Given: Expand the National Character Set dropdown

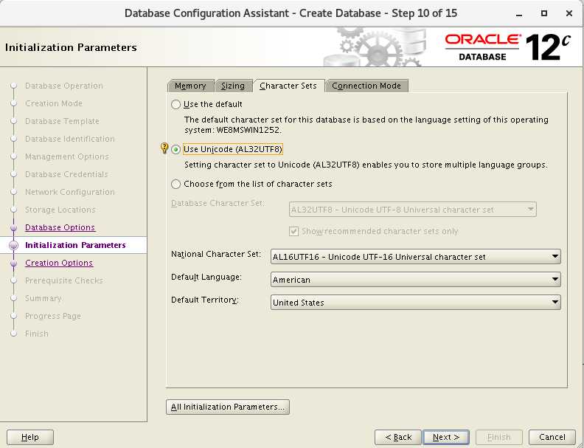Looking at the screenshot, I should click(x=416, y=257).
